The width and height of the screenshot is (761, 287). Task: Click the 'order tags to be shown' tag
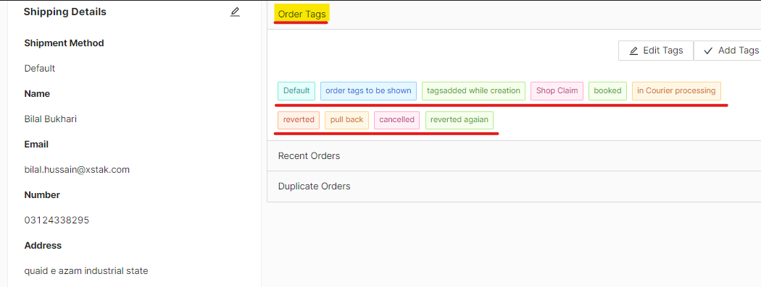[x=368, y=91]
